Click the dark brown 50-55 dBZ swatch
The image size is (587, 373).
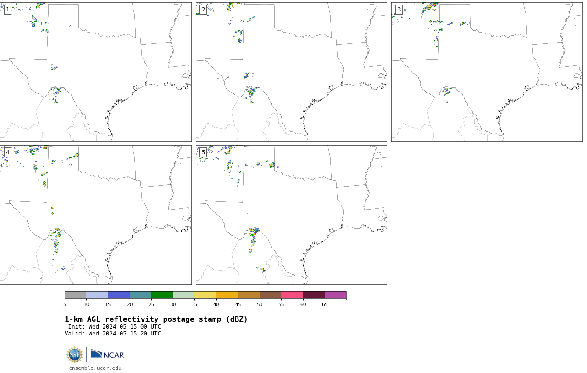point(271,295)
